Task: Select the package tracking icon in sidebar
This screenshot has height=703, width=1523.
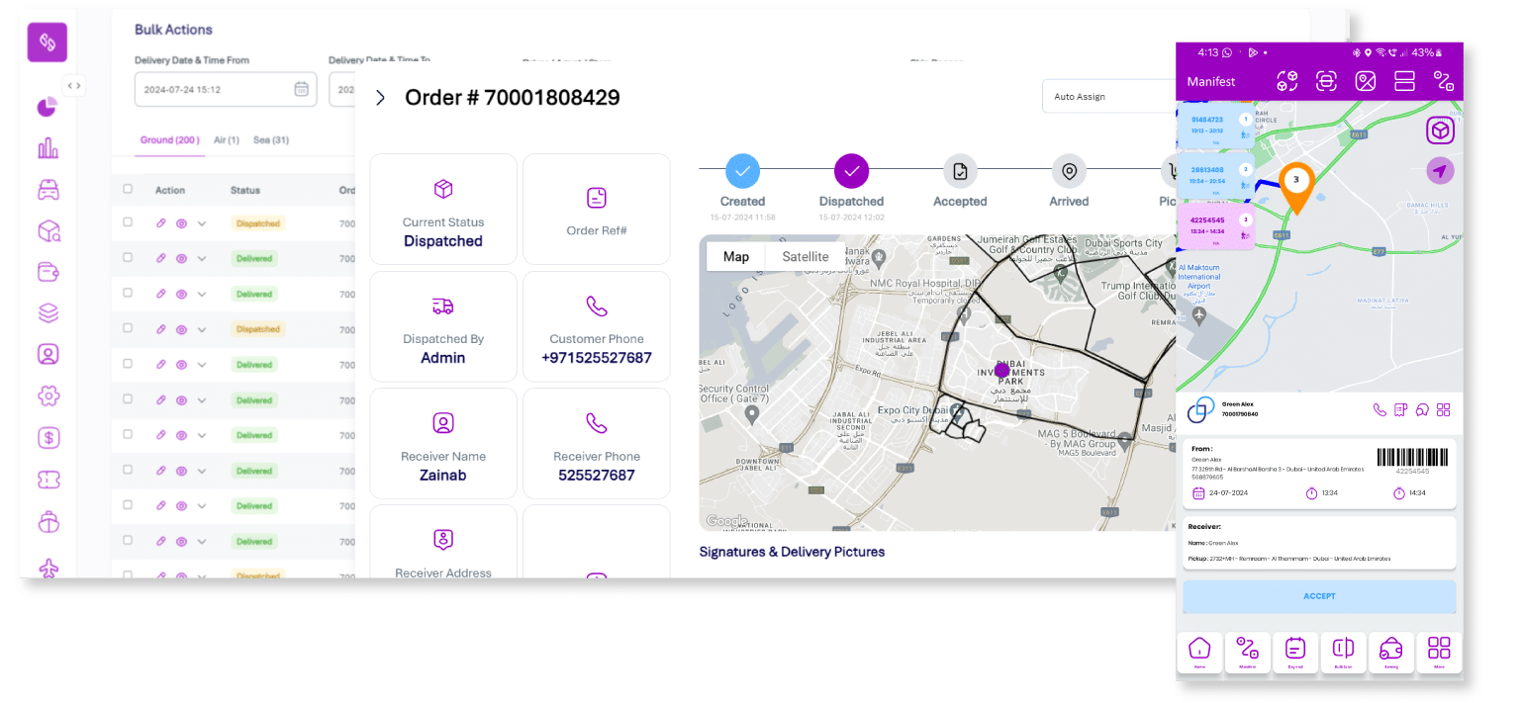Action: (47, 229)
